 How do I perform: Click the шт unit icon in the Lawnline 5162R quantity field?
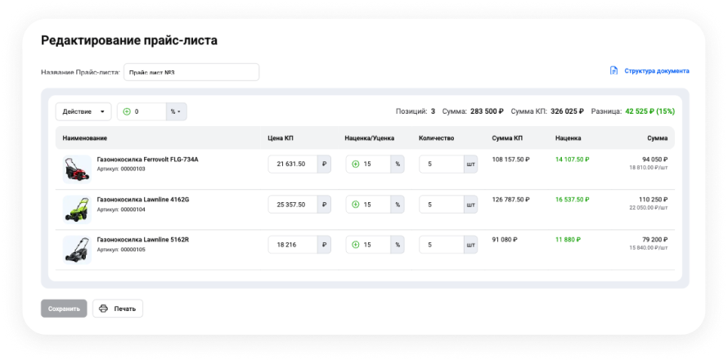(x=470, y=244)
